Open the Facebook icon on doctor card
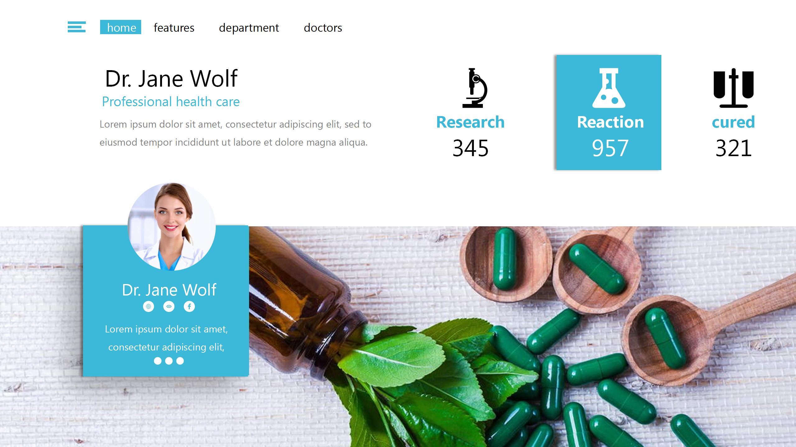This screenshot has width=796, height=447. [x=189, y=306]
